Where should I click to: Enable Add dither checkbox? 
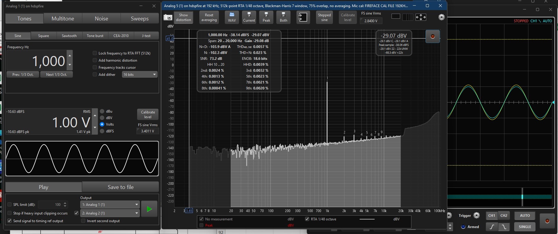(95, 75)
